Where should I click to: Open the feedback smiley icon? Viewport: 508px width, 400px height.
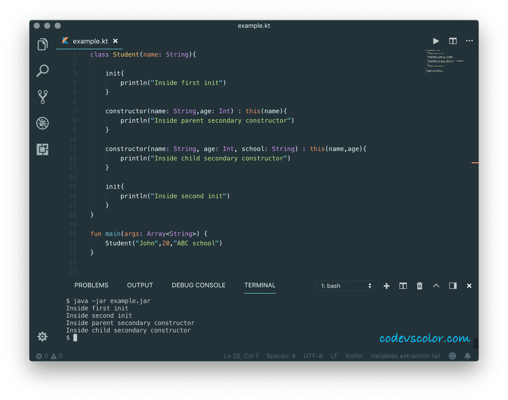[x=452, y=356]
